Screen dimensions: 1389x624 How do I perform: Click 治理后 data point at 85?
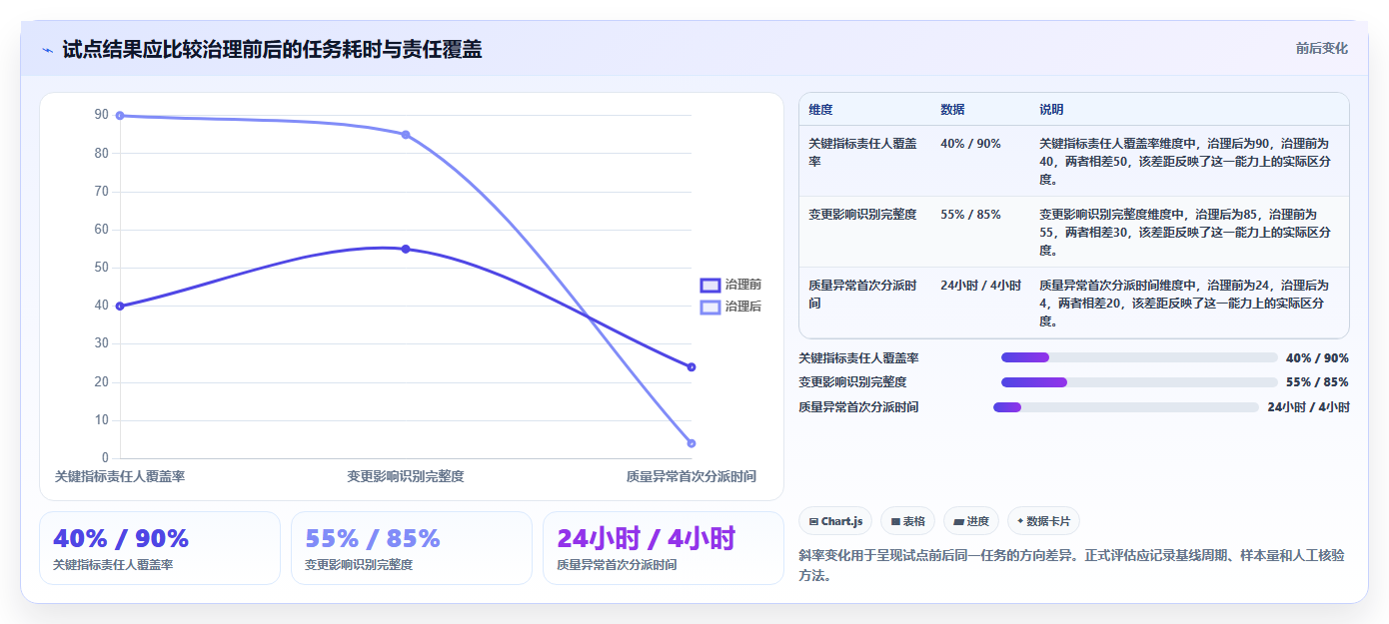tap(406, 135)
